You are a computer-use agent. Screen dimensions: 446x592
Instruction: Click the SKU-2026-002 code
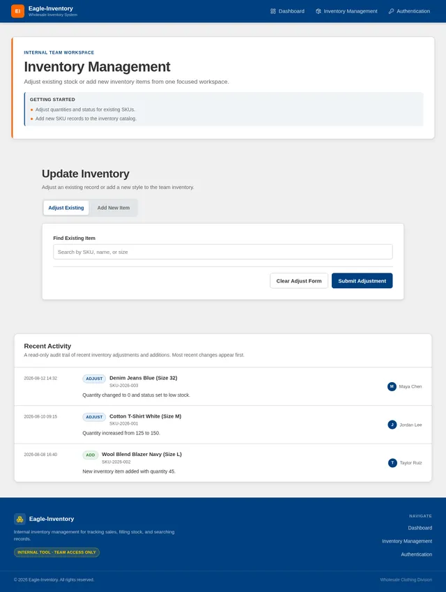116,462
